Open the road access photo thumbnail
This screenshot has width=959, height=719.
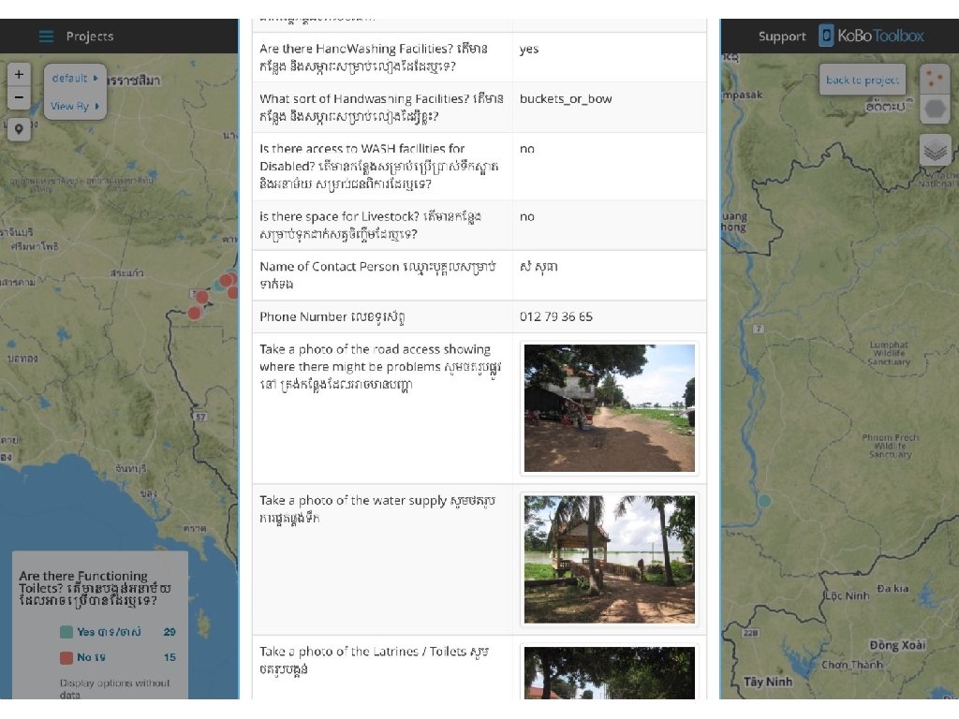click(609, 408)
